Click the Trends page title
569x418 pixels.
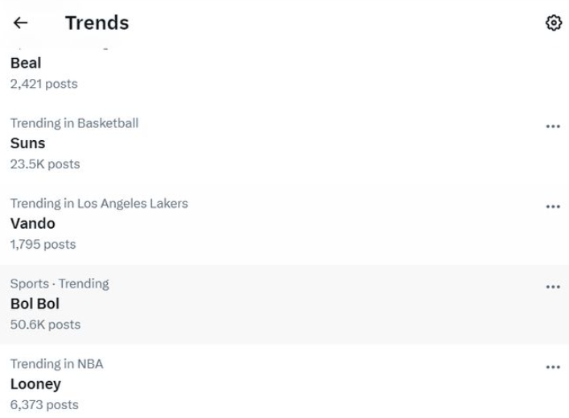pyautogui.click(x=97, y=23)
